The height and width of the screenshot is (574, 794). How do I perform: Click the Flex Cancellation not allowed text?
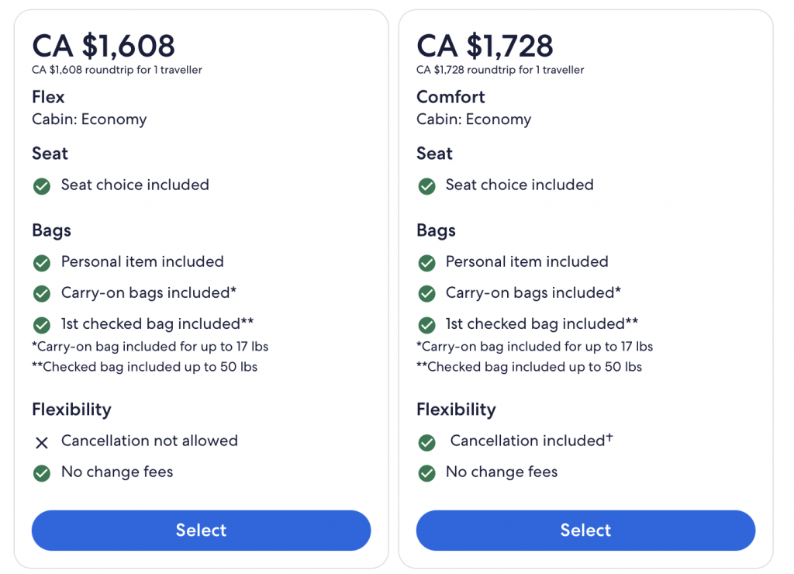(150, 441)
